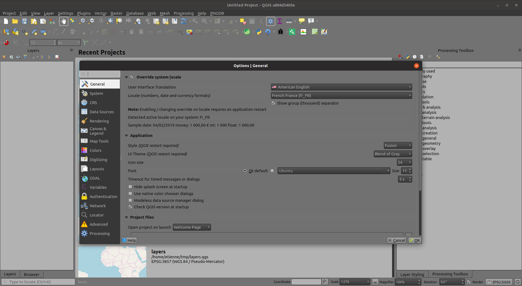Collapse the Application section
Viewport: 522px width, 286px height.
tap(126, 136)
